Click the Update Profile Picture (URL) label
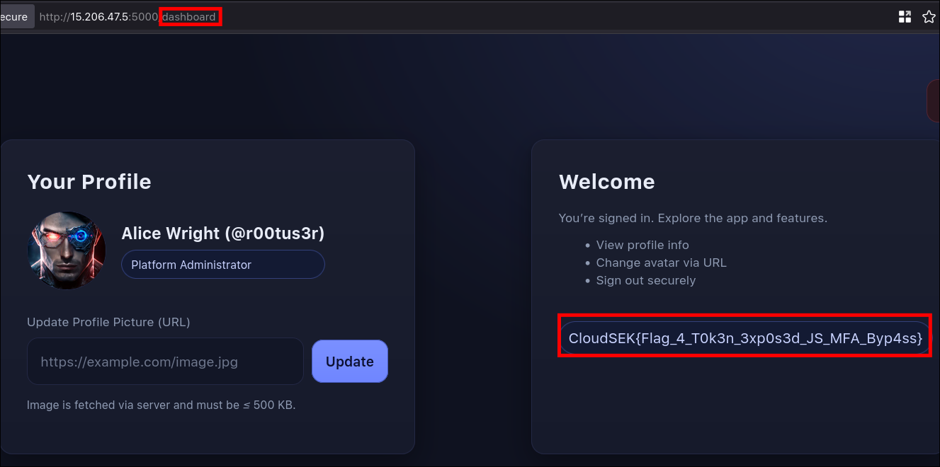The image size is (940, 467). [108, 322]
